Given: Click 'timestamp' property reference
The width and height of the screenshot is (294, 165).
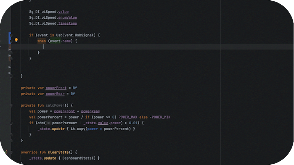Looking at the screenshot, I should (x=67, y=23).
